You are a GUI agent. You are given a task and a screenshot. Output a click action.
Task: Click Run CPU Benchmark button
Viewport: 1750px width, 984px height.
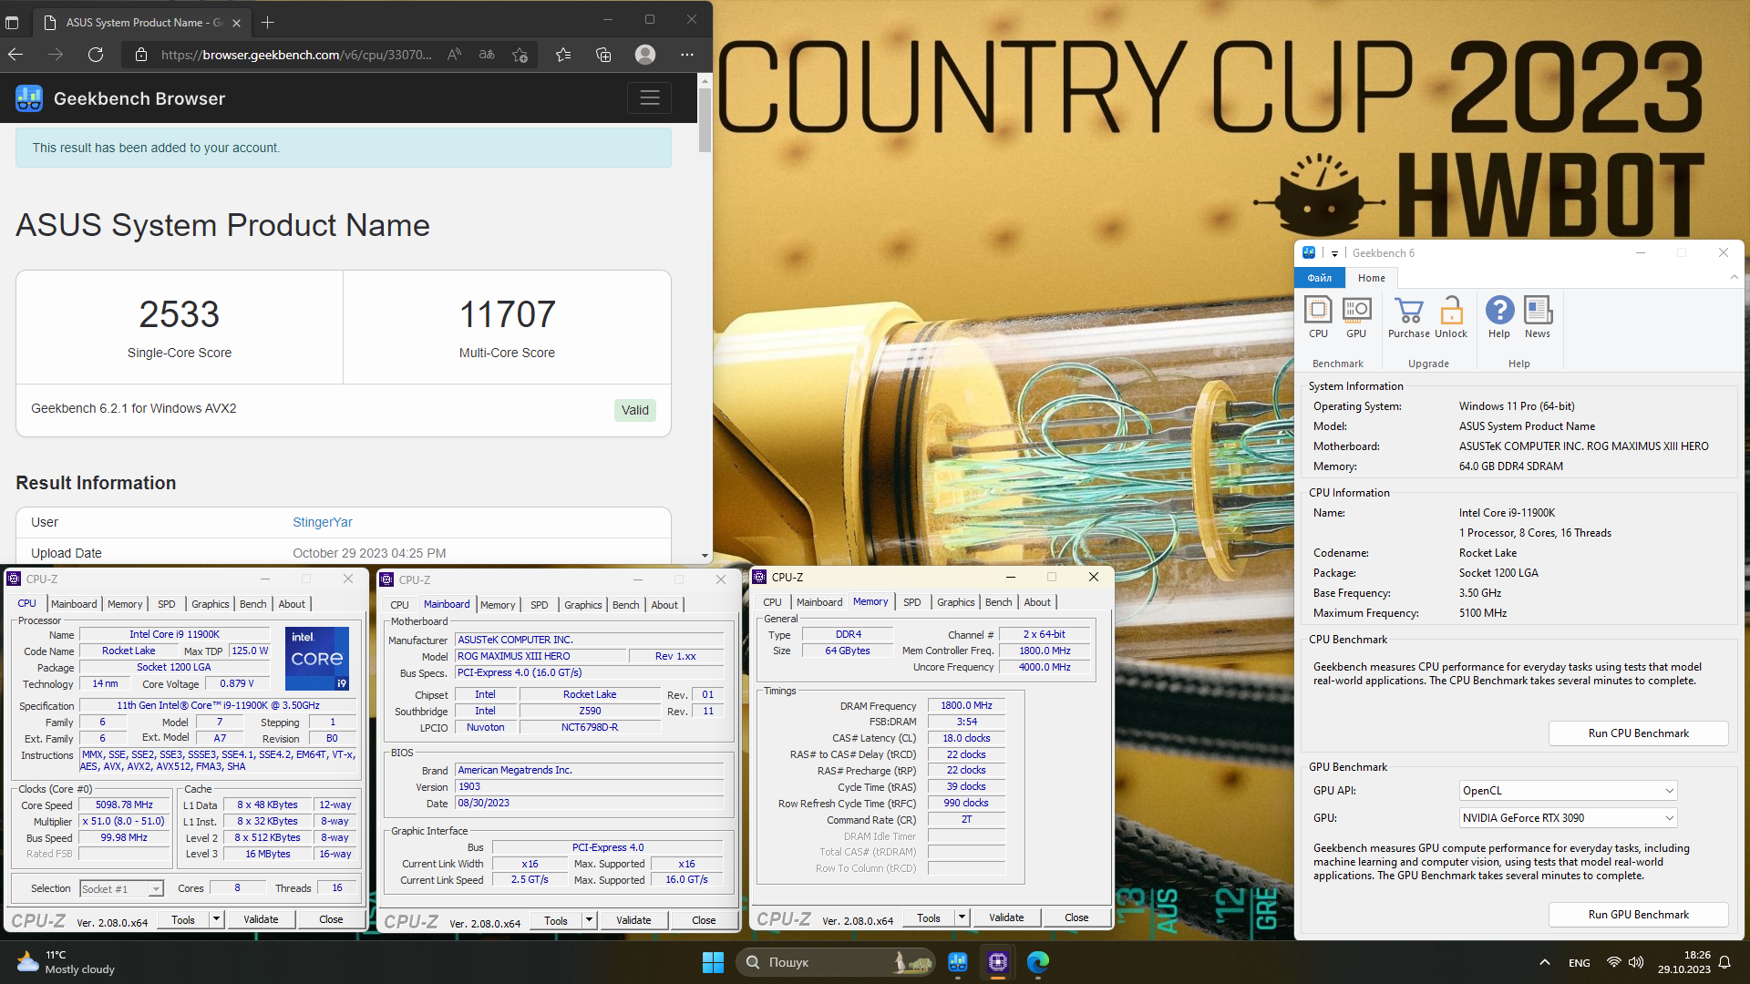click(1638, 733)
